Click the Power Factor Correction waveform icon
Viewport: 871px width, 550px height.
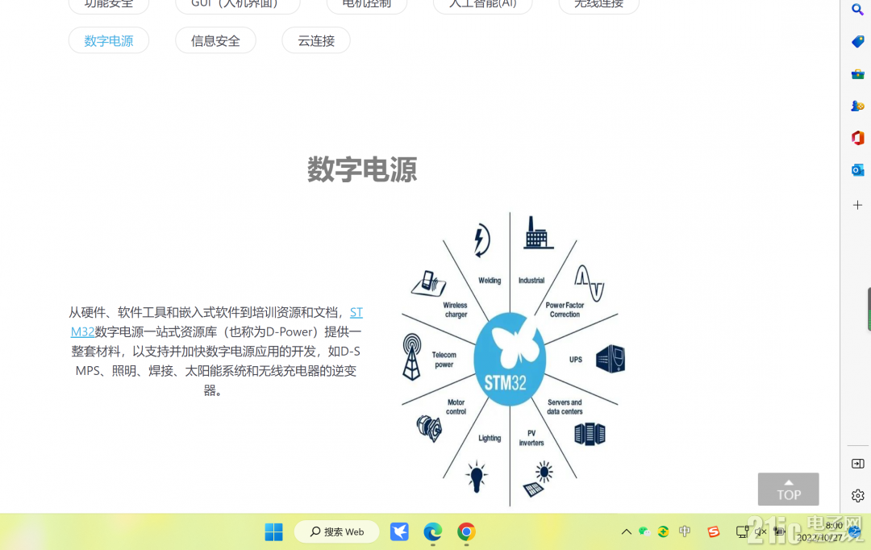[590, 283]
